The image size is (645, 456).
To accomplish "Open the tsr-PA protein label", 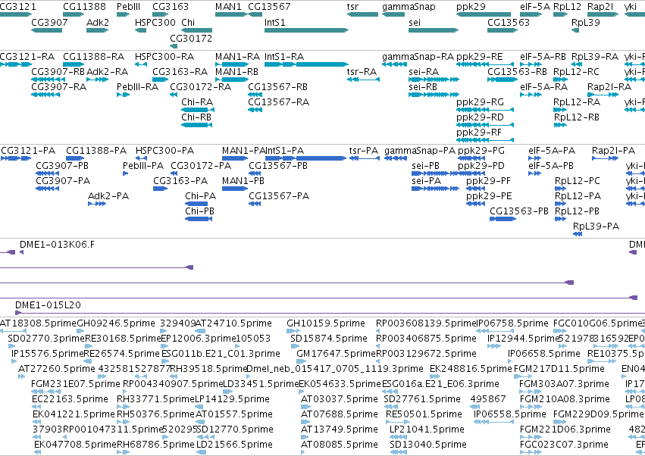I will (364, 151).
